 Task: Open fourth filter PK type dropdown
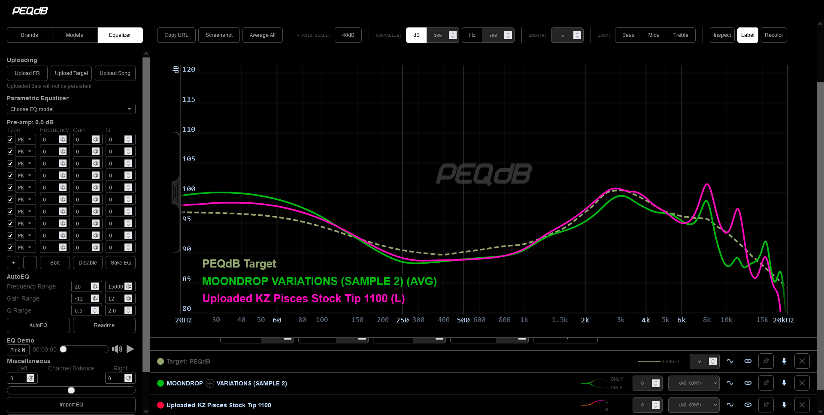click(x=25, y=175)
